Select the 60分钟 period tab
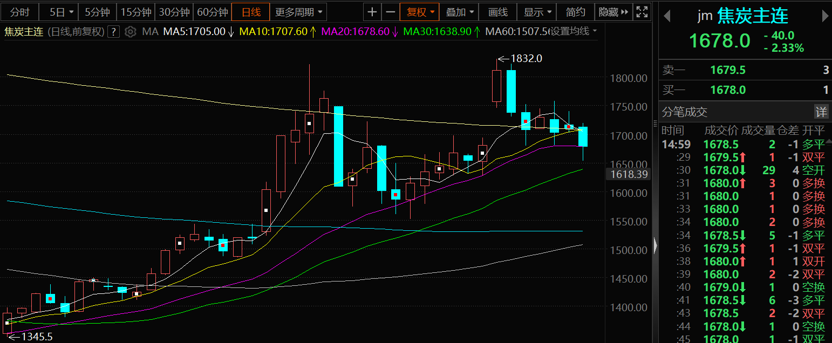 click(212, 12)
